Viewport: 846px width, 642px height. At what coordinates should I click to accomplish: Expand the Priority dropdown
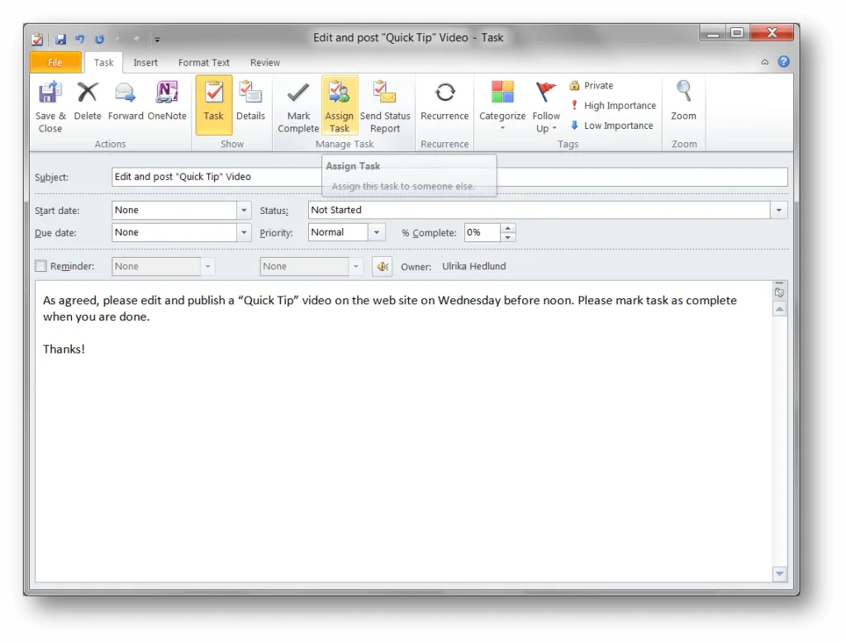click(x=377, y=232)
